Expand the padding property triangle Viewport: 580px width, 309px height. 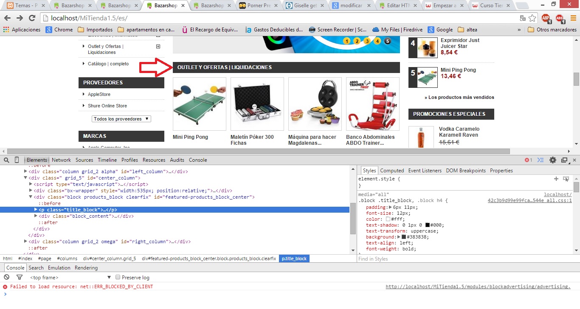pos(390,207)
